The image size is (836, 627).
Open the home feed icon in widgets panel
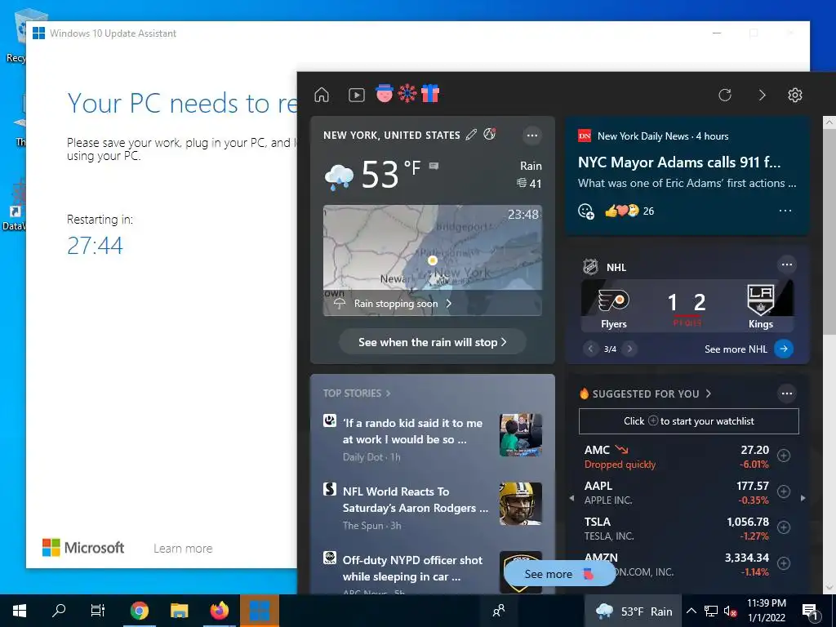322,95
